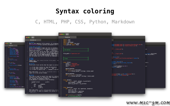Select the README.md tab
The height and width of the screenshot is (106, 170).
(x=33, y=40)
